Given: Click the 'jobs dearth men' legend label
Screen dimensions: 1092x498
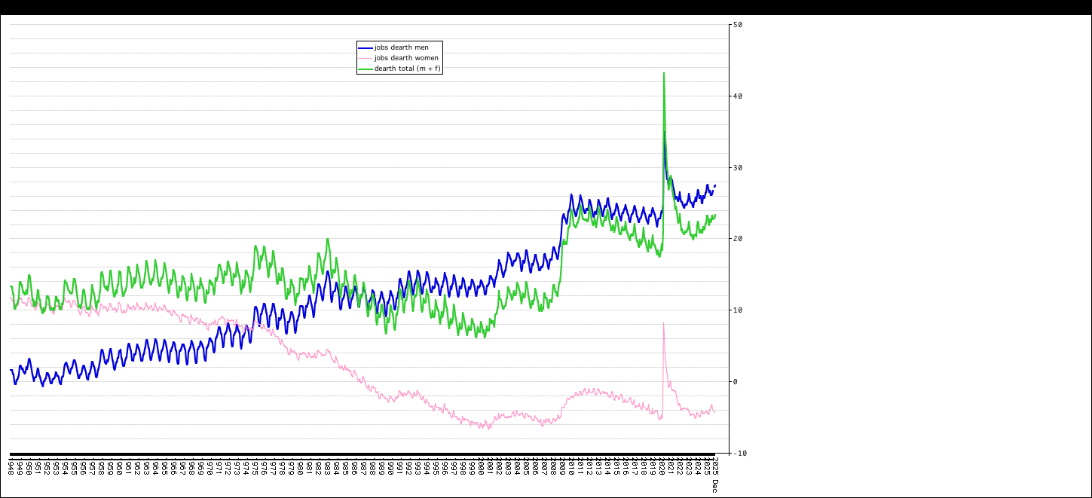Looking at the screenshot, I should point(401,47).
